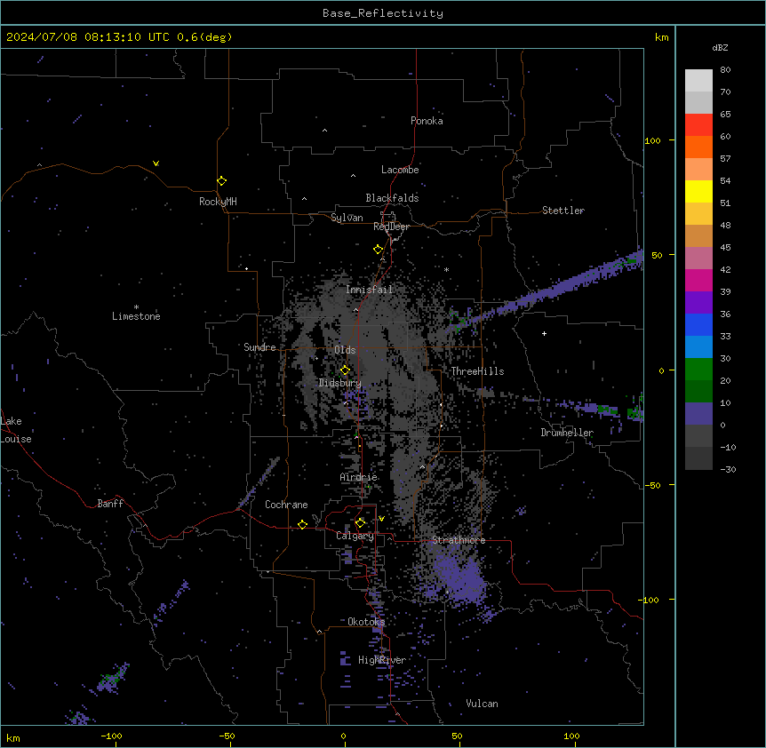Click the yellow station marker at Olds
Image resolution: width=766 pixels, height=748 pixels.
pos(345,370)
